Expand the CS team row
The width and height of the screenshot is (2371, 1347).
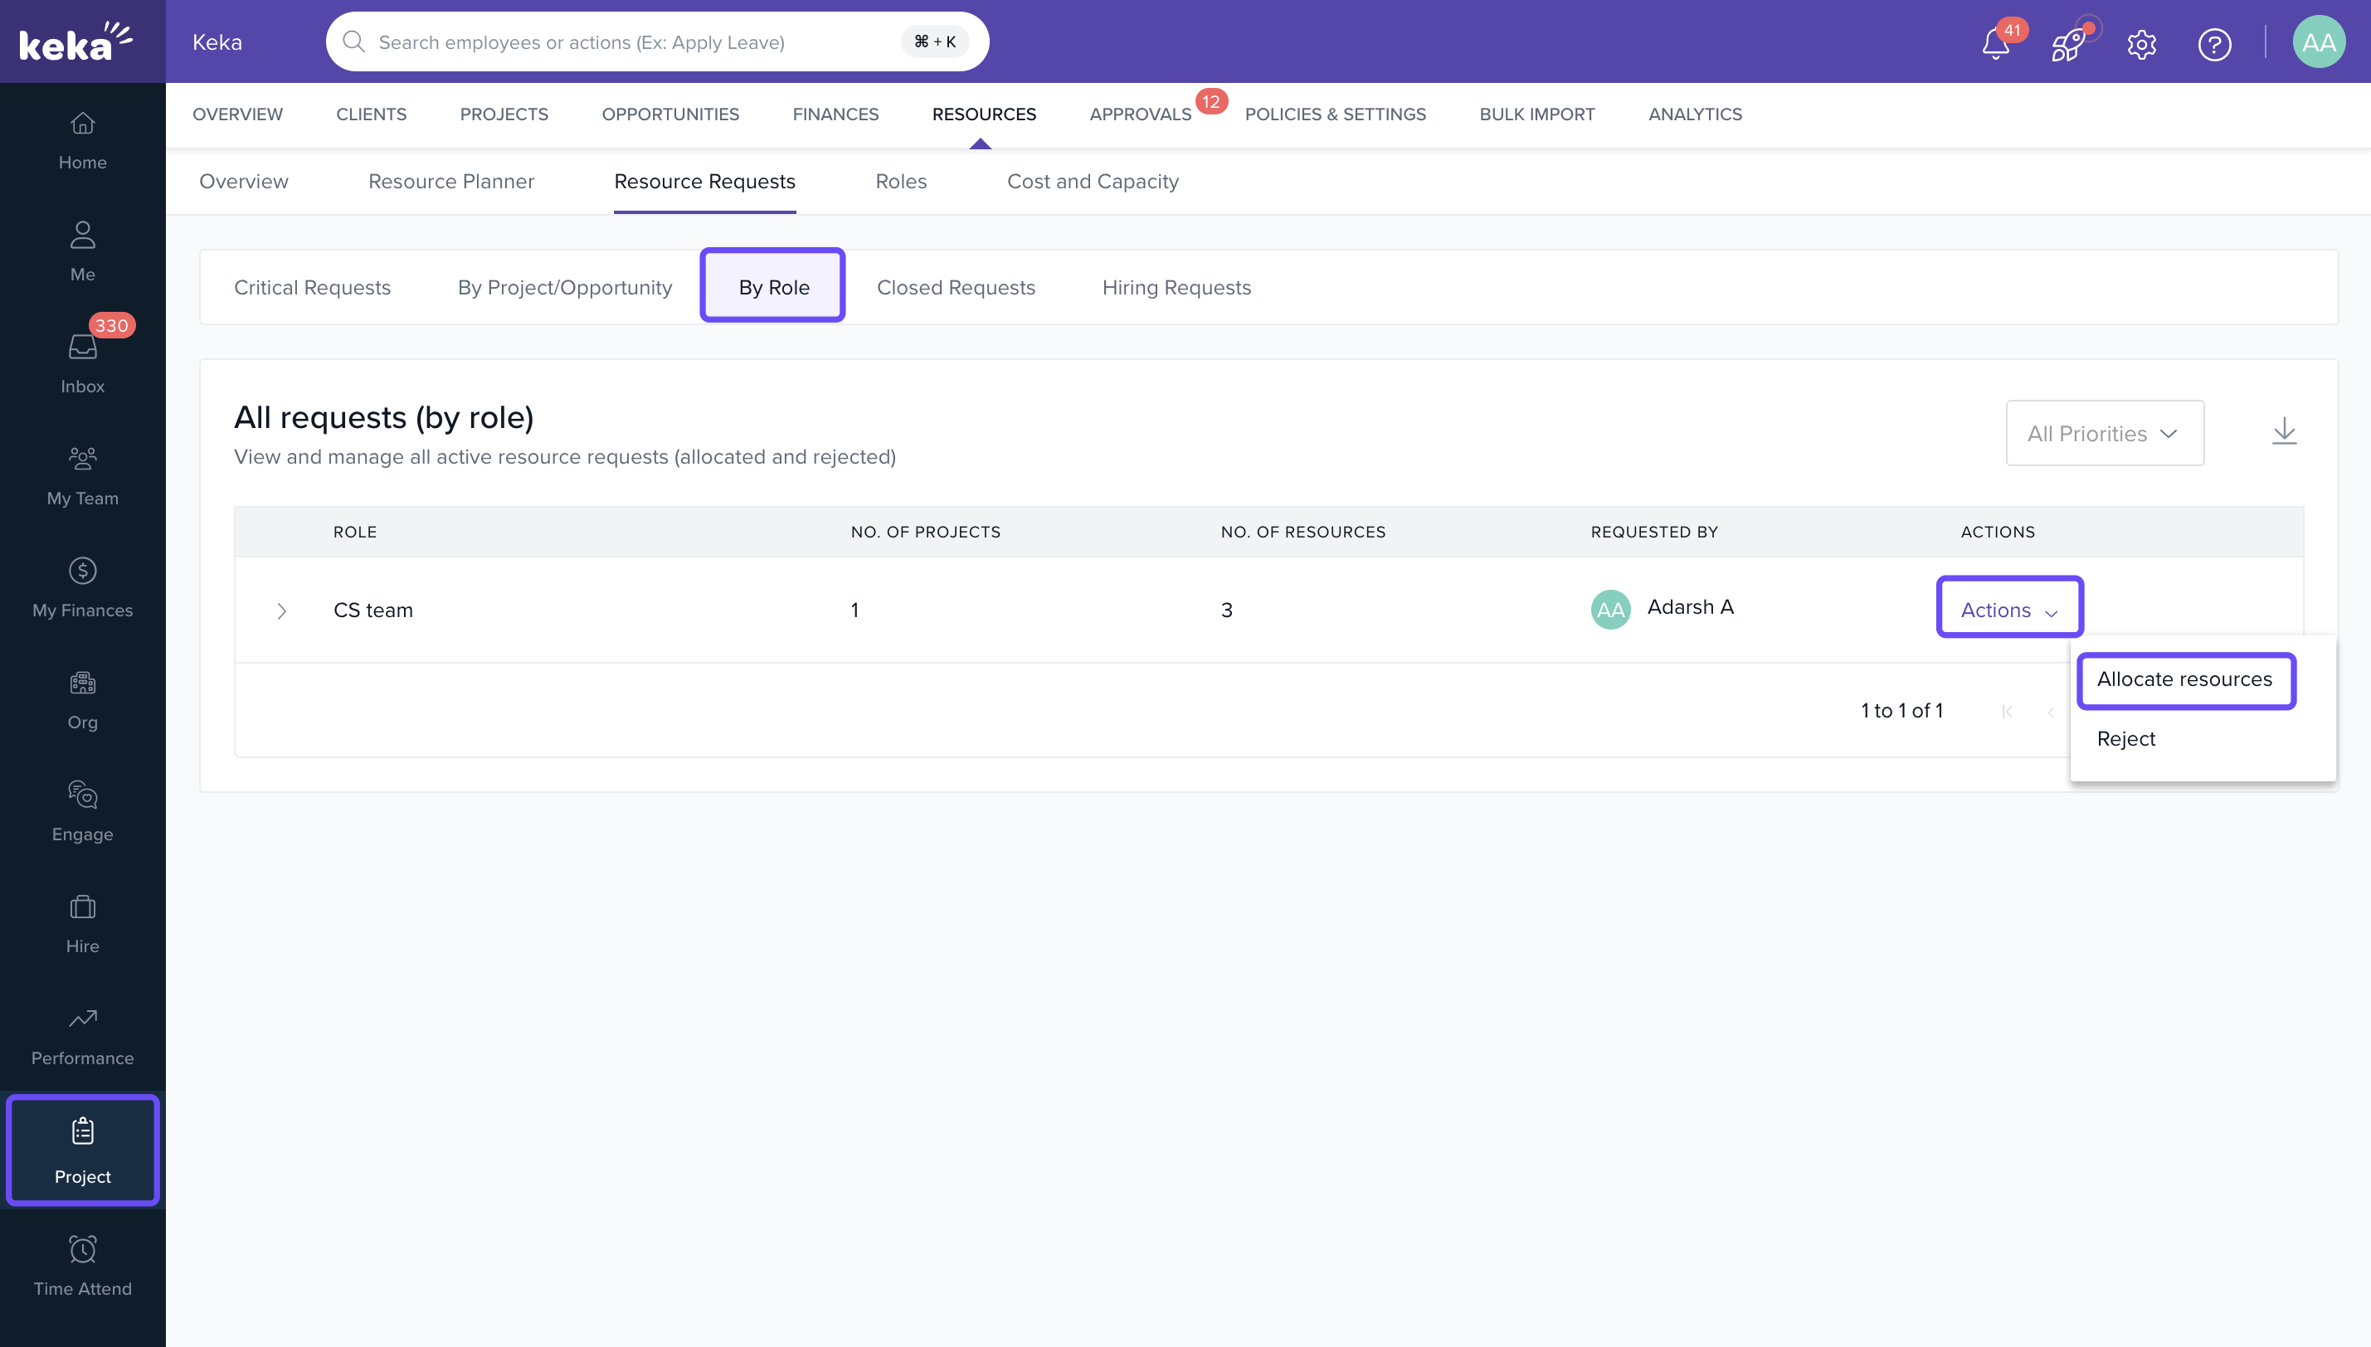(282, 610)
